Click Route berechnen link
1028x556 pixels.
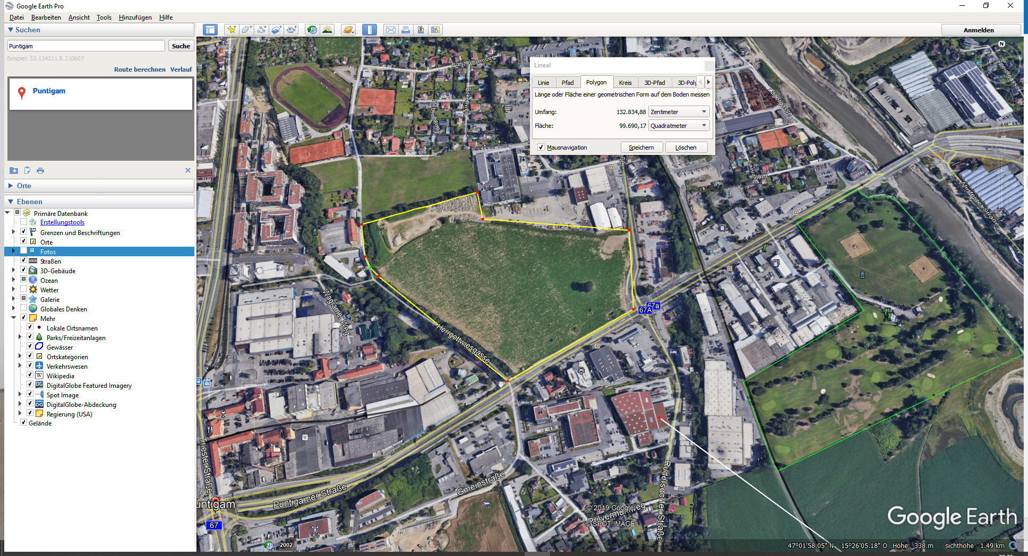point(140,69)
